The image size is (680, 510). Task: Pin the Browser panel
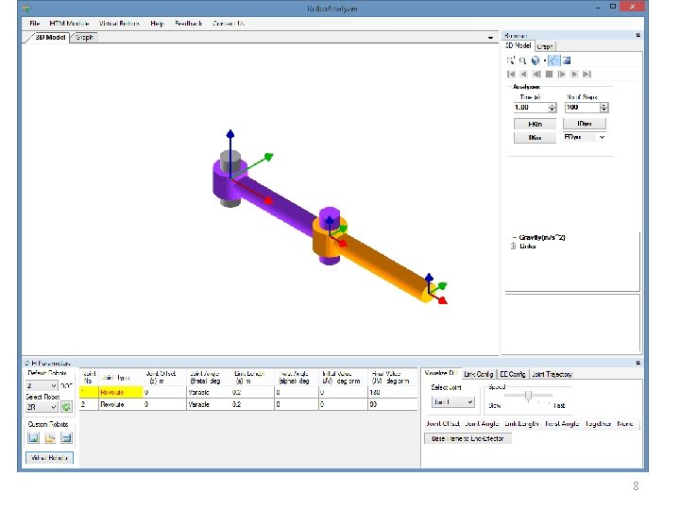pos(637,35)
